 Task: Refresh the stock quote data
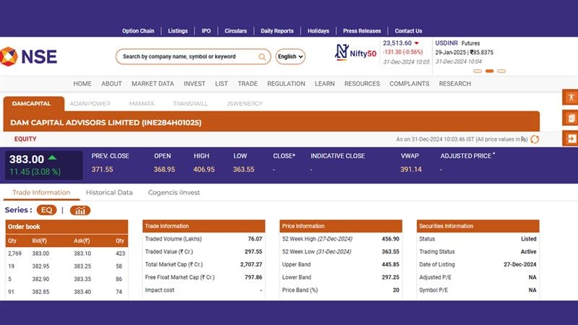coord(535,139)
